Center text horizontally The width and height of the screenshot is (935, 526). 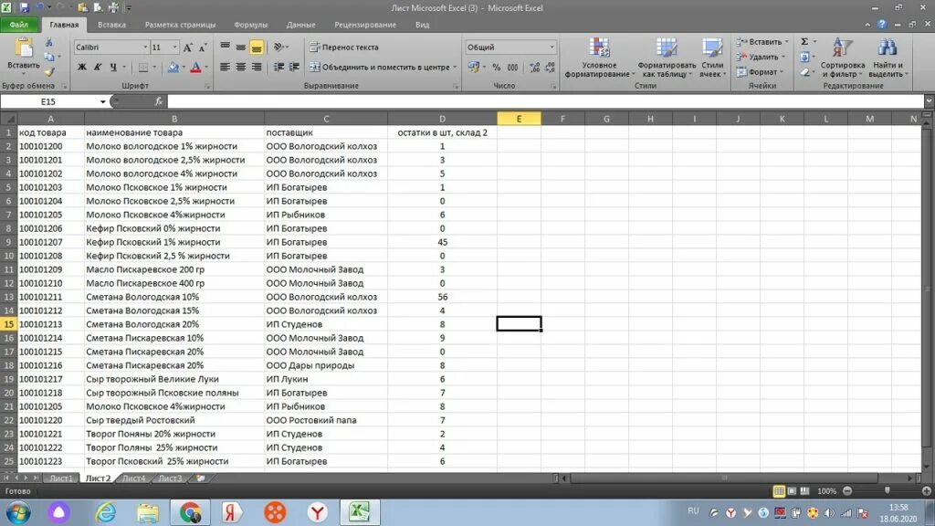(240, 68)
